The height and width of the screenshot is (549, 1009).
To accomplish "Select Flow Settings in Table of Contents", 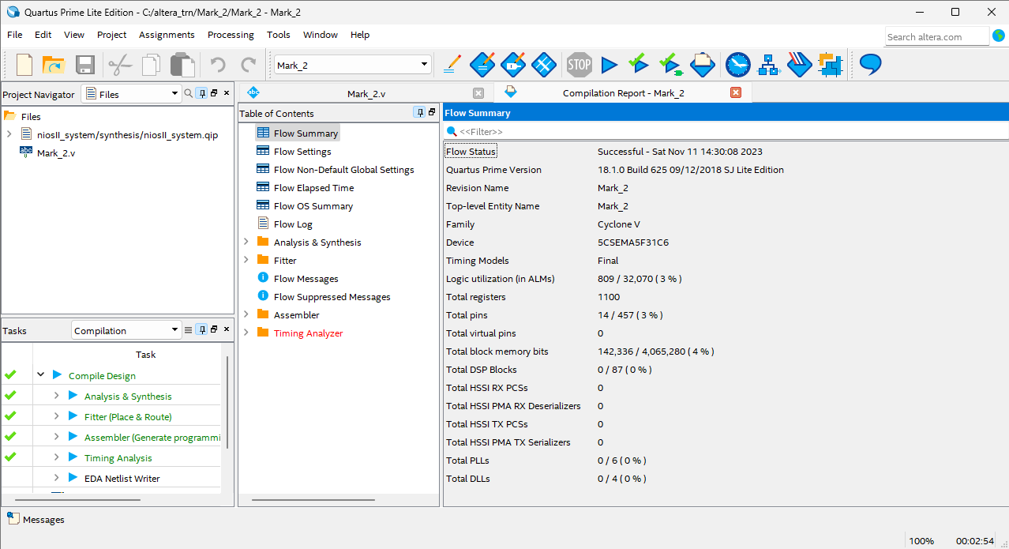I will tap(302, 152).
